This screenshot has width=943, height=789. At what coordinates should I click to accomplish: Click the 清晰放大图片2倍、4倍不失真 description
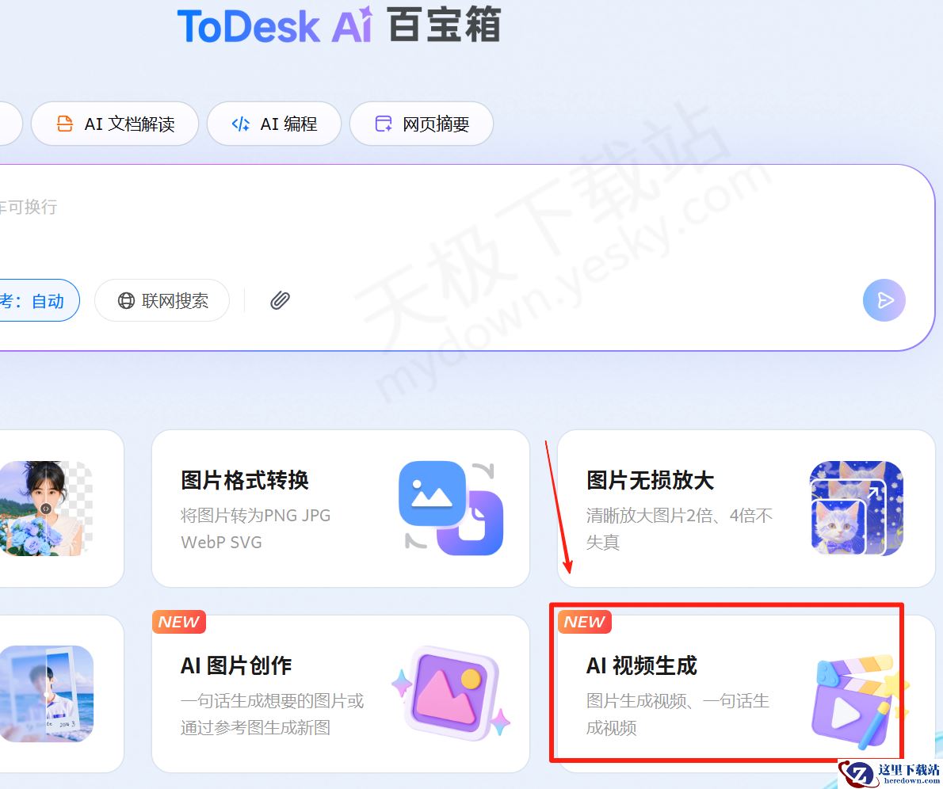click(x=680, y=528)
